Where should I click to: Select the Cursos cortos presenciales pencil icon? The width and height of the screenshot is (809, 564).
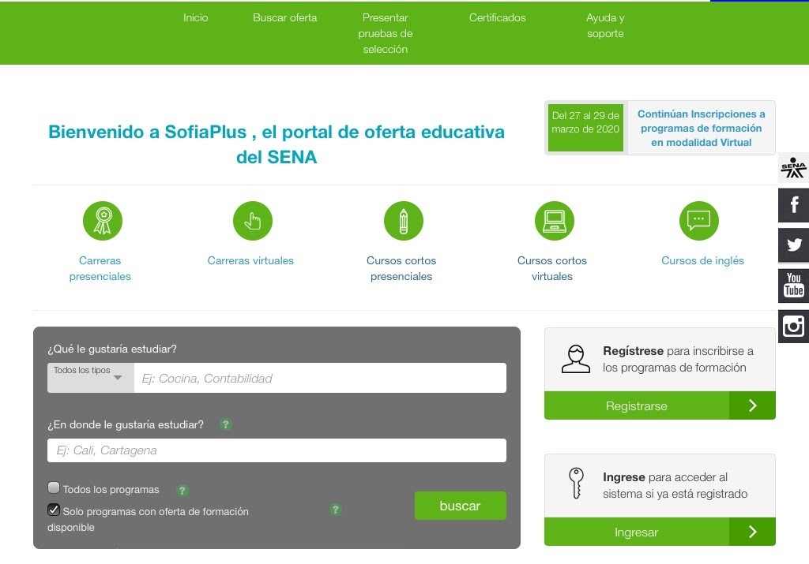[x=402, y=220]
